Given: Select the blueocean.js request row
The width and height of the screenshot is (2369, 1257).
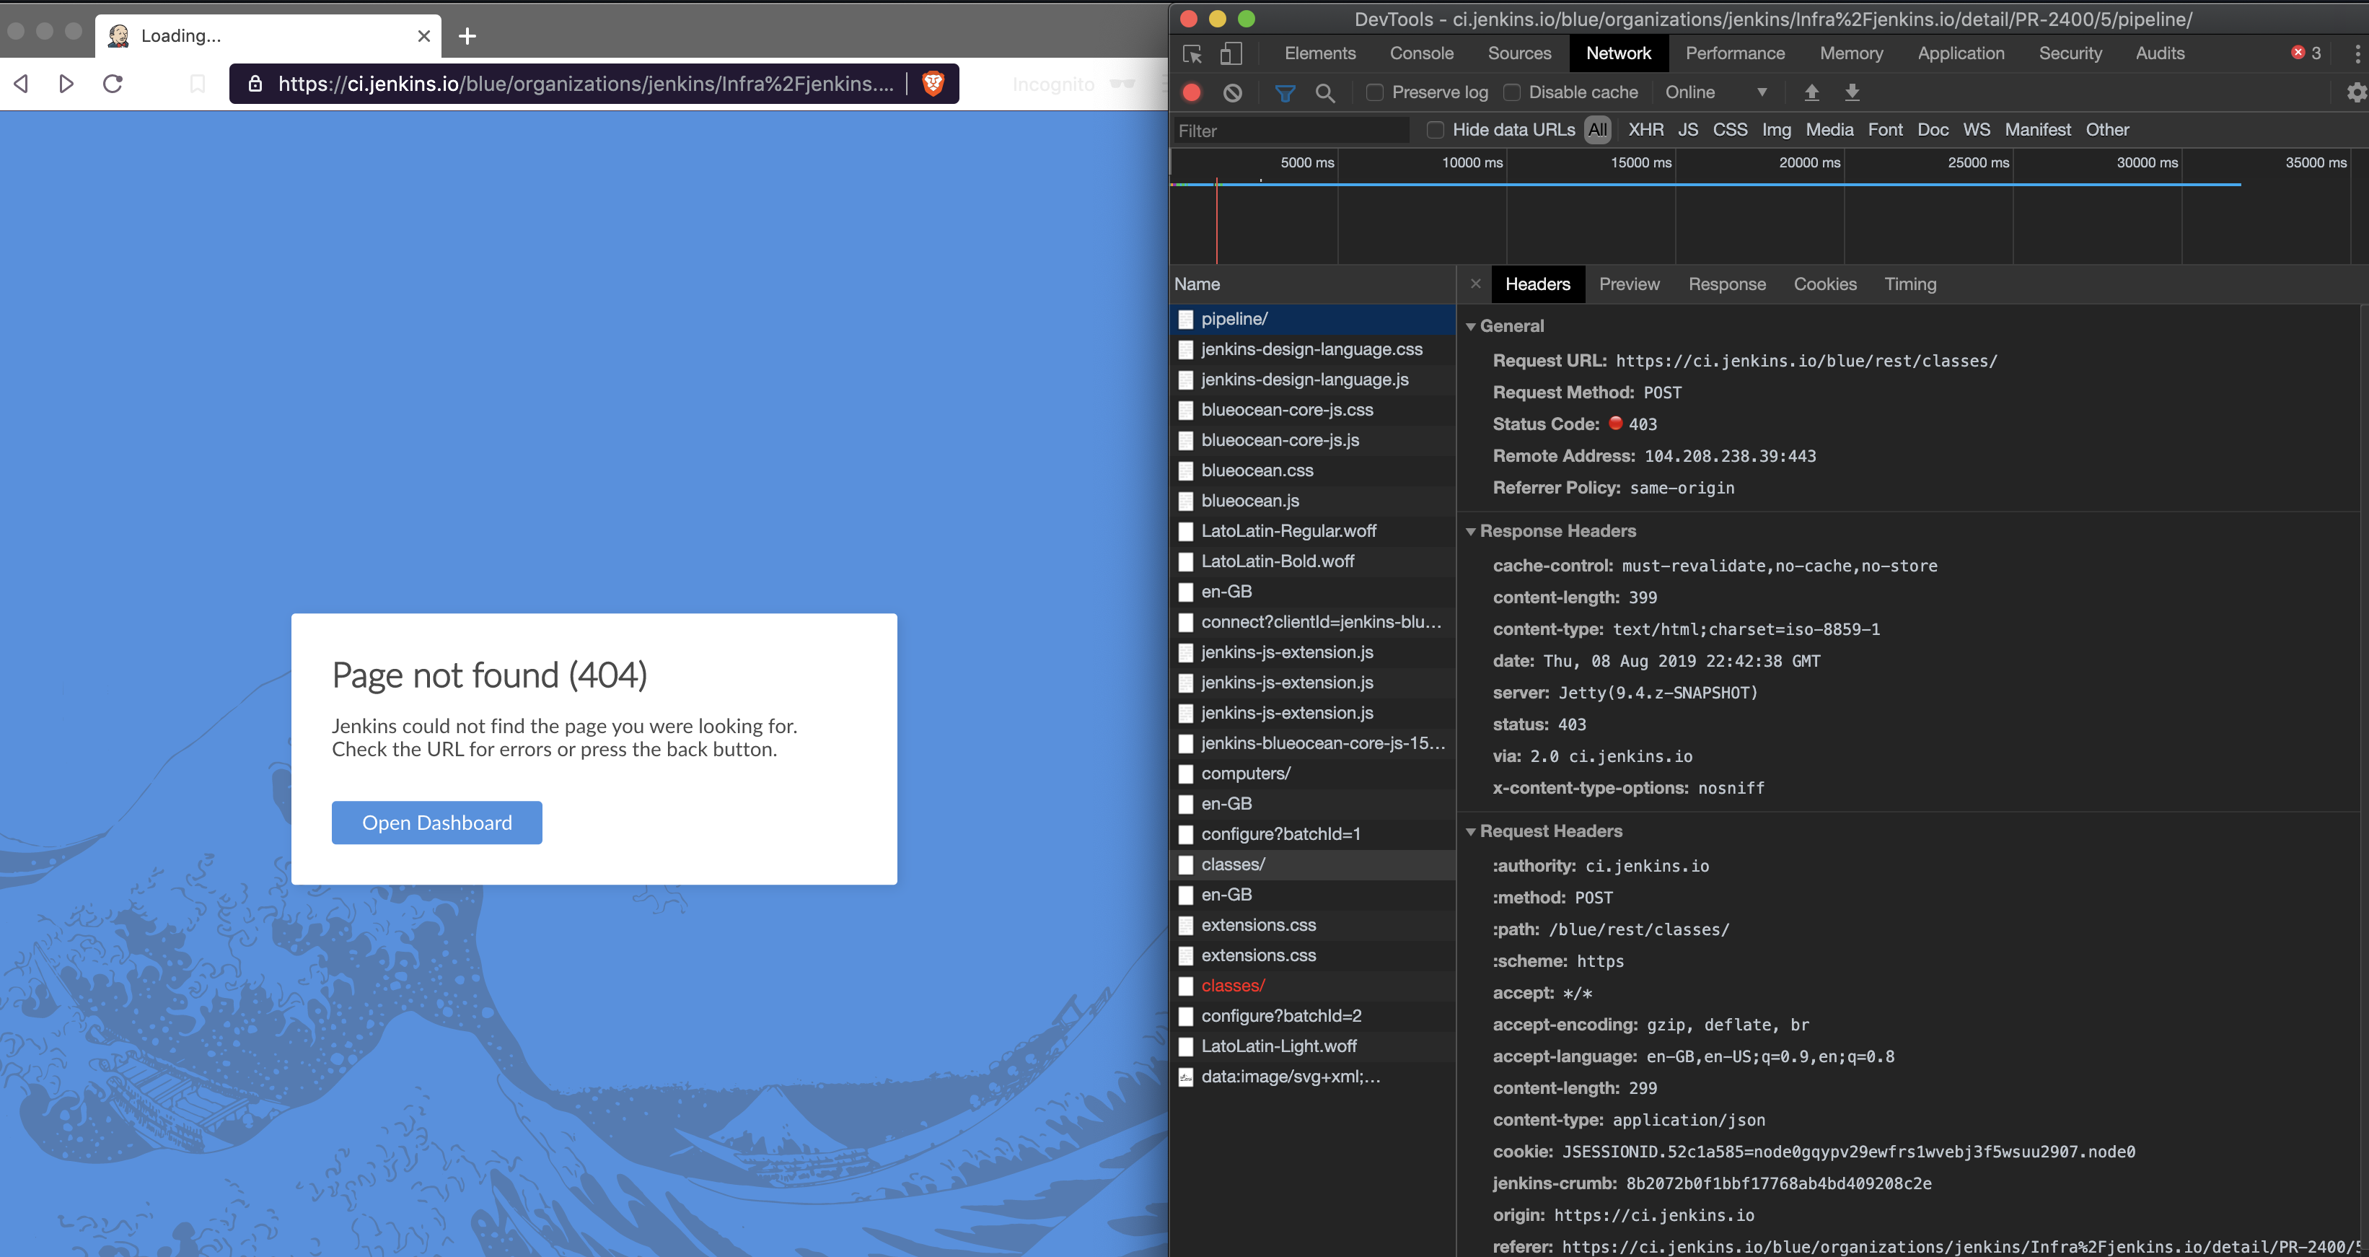Looking at the screenshot, I should [x=1313, y=501].
